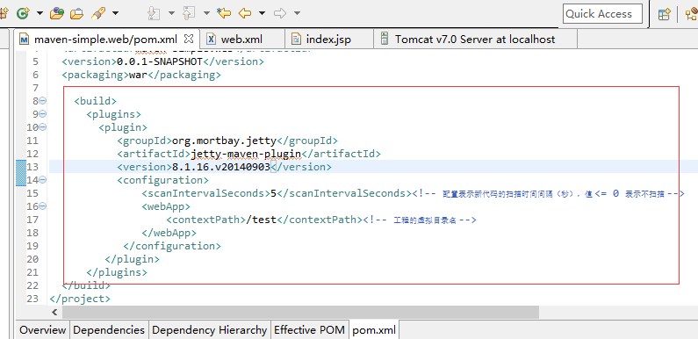The width and height of the screenshot is (698, 339).
Task: Close the maven-simple.web/pom.xml editor tab
Action: (189, 39)
